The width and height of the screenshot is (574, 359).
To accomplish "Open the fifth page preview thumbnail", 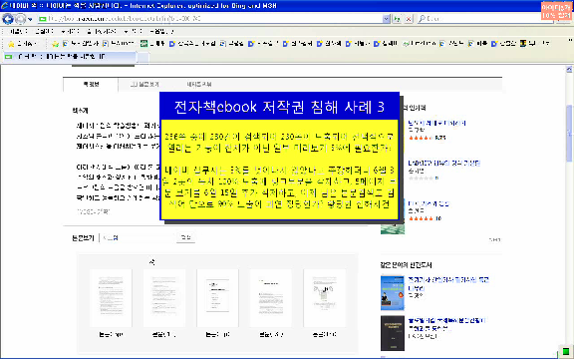I will 324,298.
